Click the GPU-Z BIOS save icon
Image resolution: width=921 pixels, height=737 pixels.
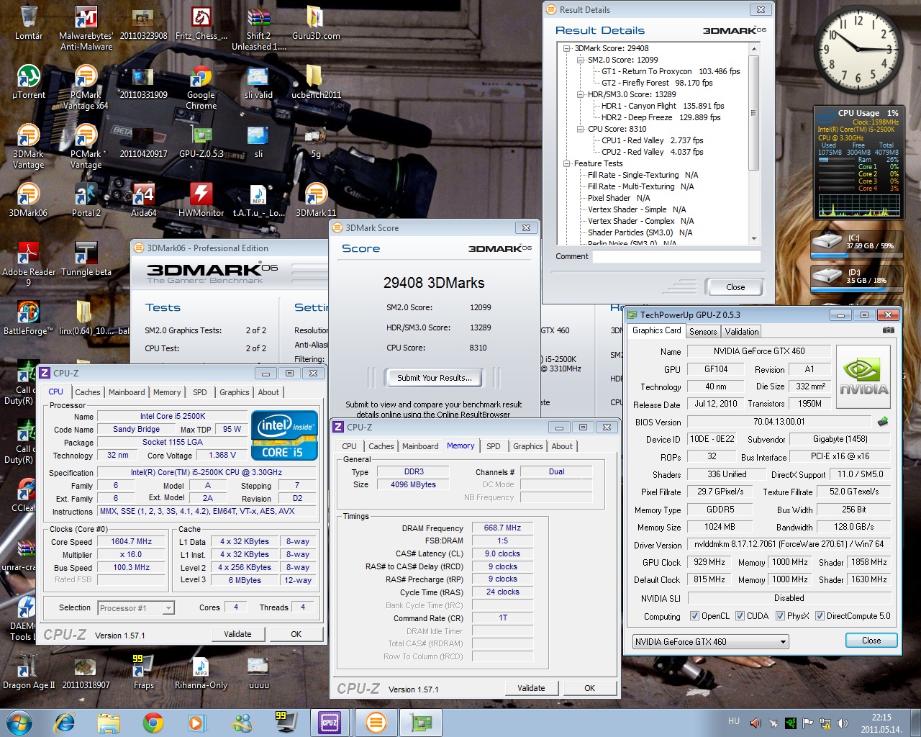click(883, 422)
